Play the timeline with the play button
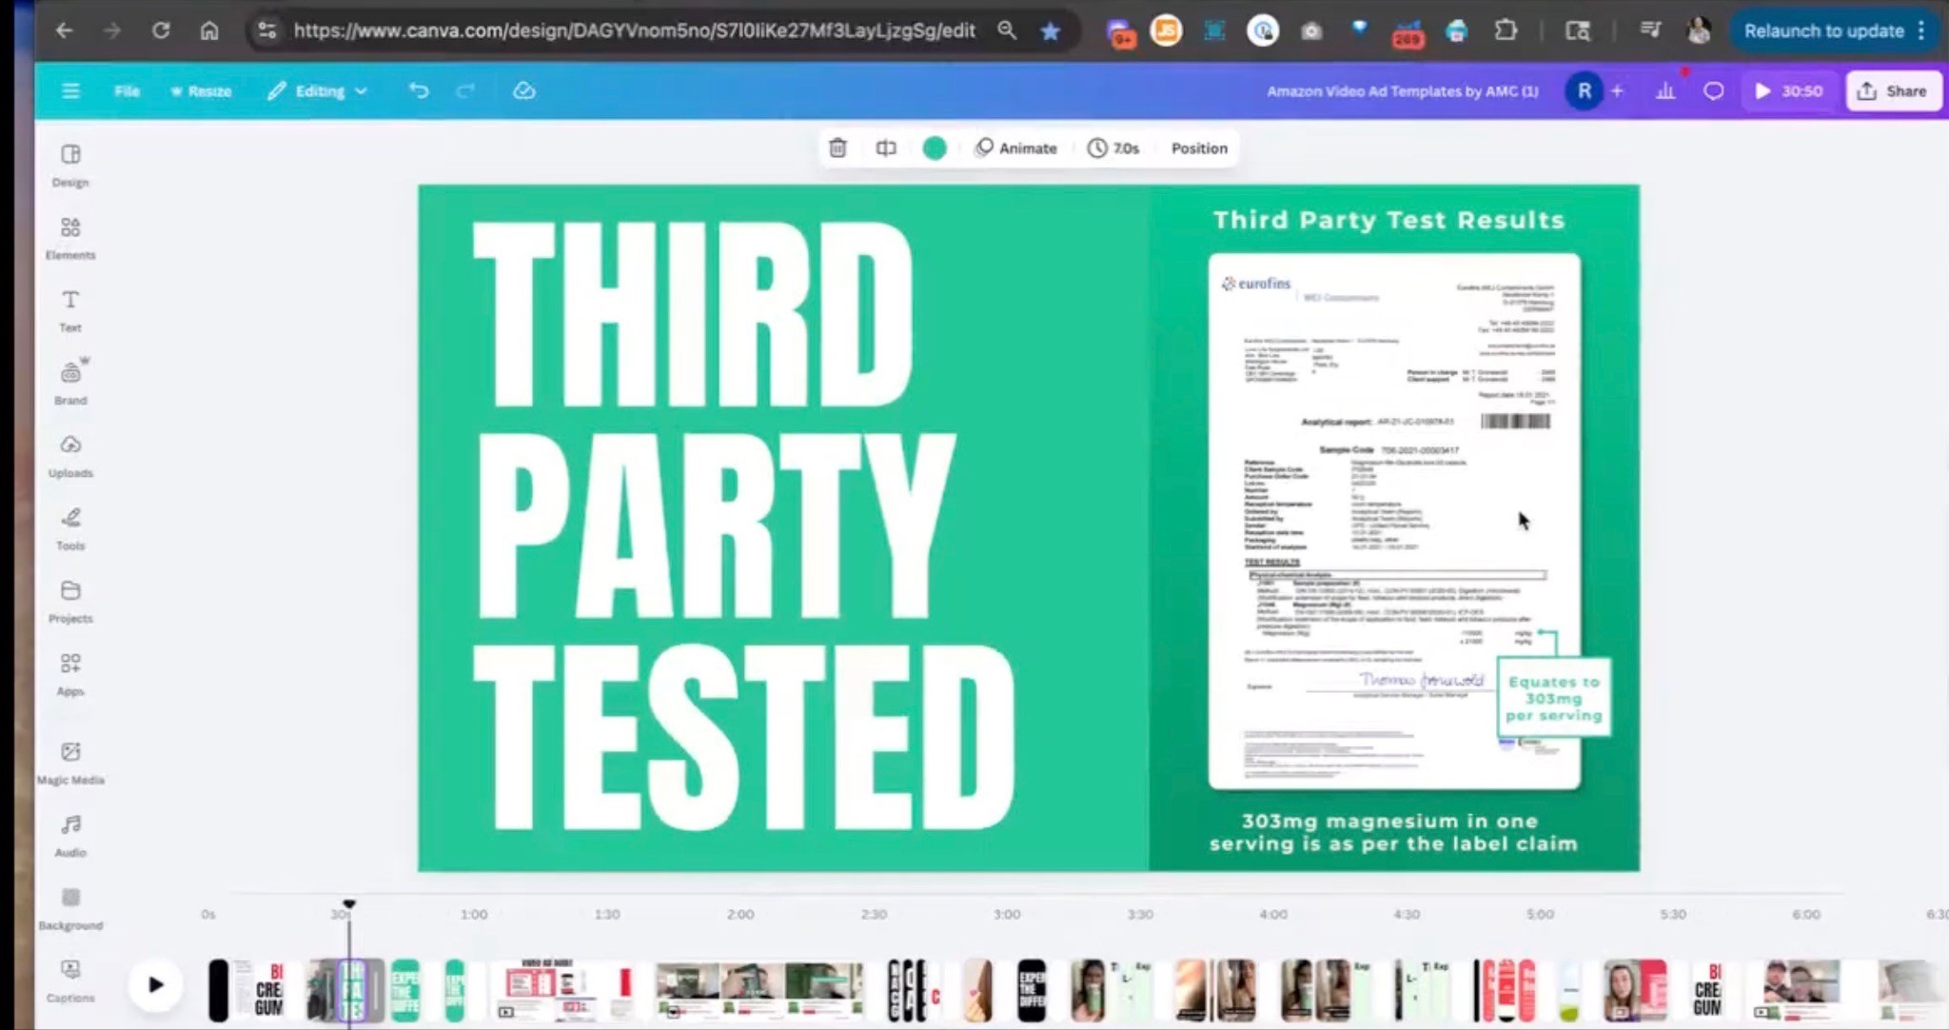Viewport: 1949px width, 1030px height. pyautogui.click(x=156, y=984)
